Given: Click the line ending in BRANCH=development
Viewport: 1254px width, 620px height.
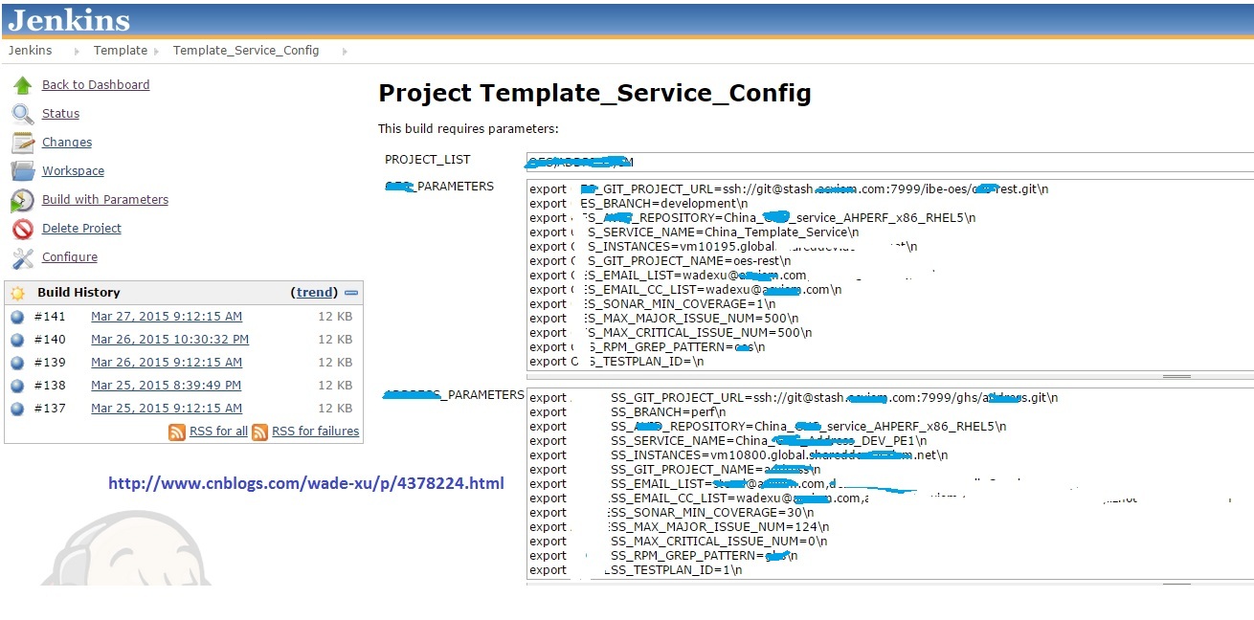Looking at the screenshot, I should [x=638, y=204].
